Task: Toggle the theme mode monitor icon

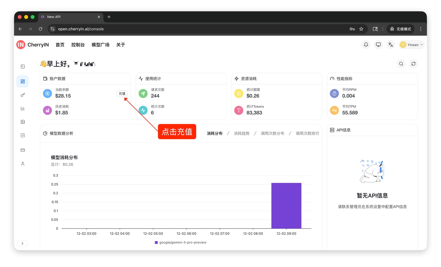Action: 378,45
